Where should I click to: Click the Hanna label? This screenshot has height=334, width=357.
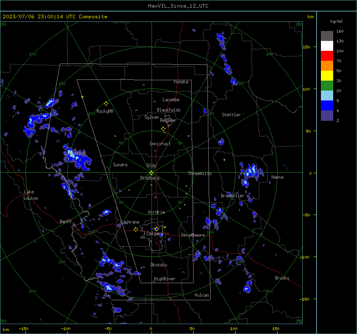coord(277,177)
